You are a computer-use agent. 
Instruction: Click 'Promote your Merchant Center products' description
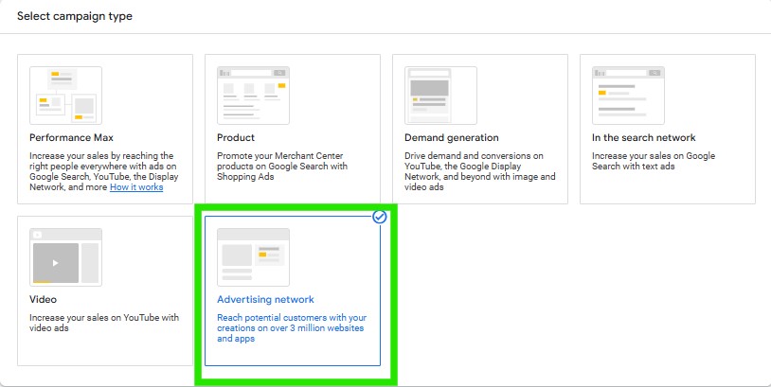(282, 166)
